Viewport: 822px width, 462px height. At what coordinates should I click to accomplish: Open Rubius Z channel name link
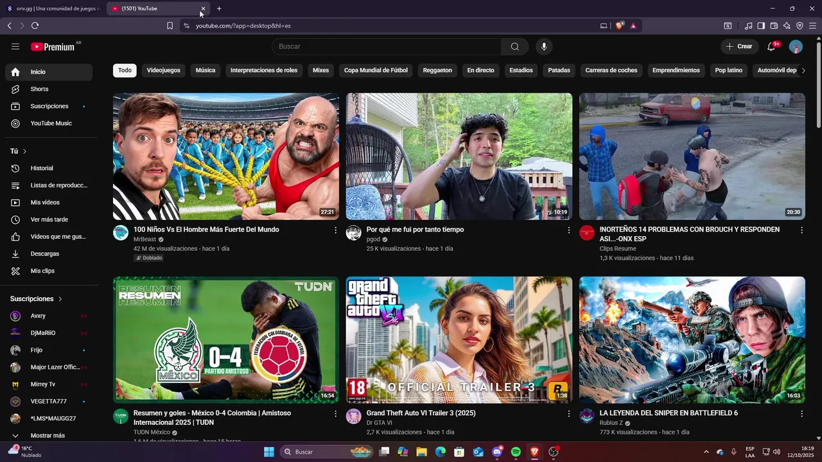point(611,423)
